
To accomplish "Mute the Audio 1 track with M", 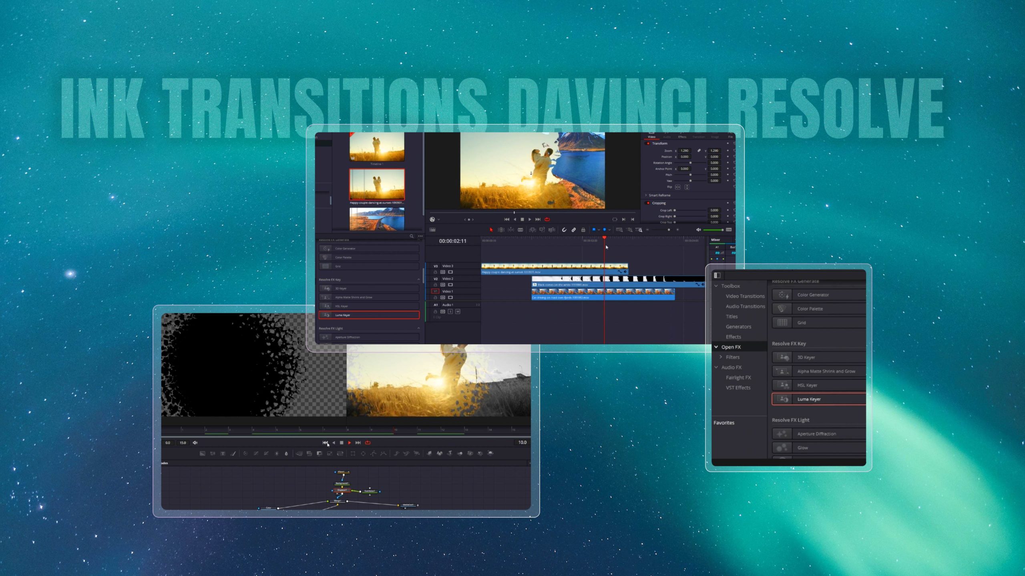I will click(458, 312).
